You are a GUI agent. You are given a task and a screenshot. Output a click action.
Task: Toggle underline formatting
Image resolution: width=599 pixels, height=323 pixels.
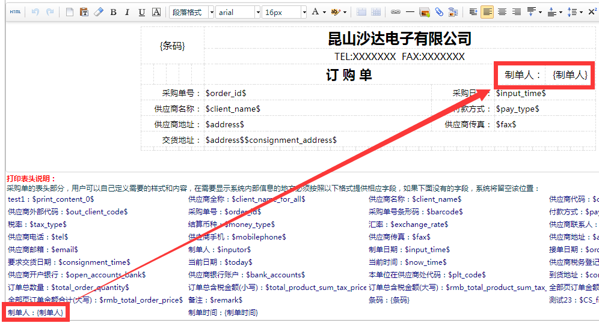tap(141, 12)
